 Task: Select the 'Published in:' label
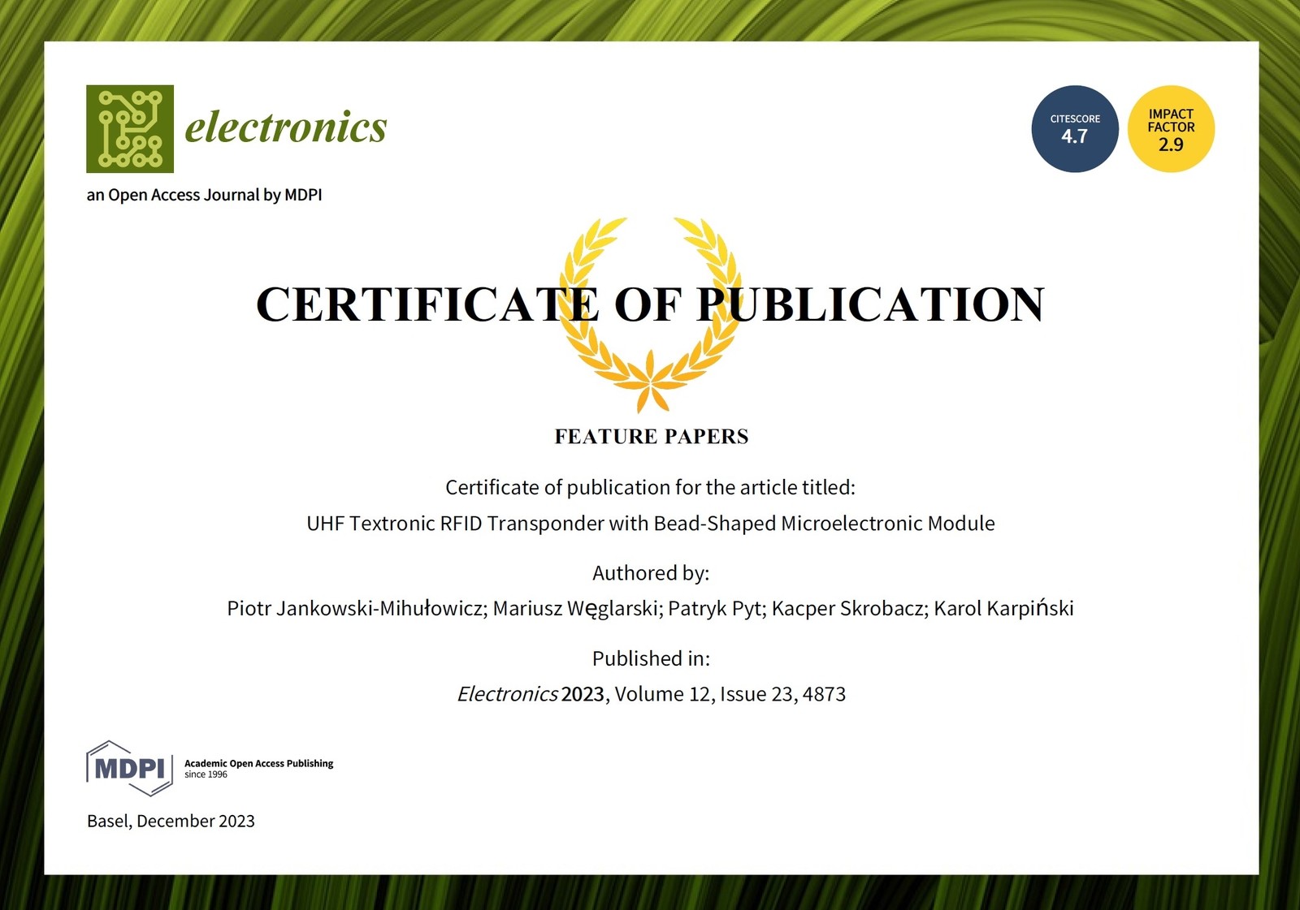click(650, 658)
